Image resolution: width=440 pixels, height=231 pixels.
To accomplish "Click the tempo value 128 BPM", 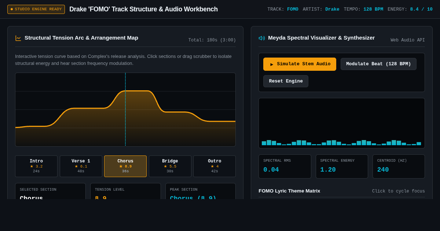I will 373,9.
